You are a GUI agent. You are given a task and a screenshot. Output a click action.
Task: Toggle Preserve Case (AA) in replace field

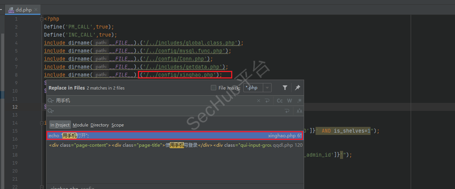[299, 111]
